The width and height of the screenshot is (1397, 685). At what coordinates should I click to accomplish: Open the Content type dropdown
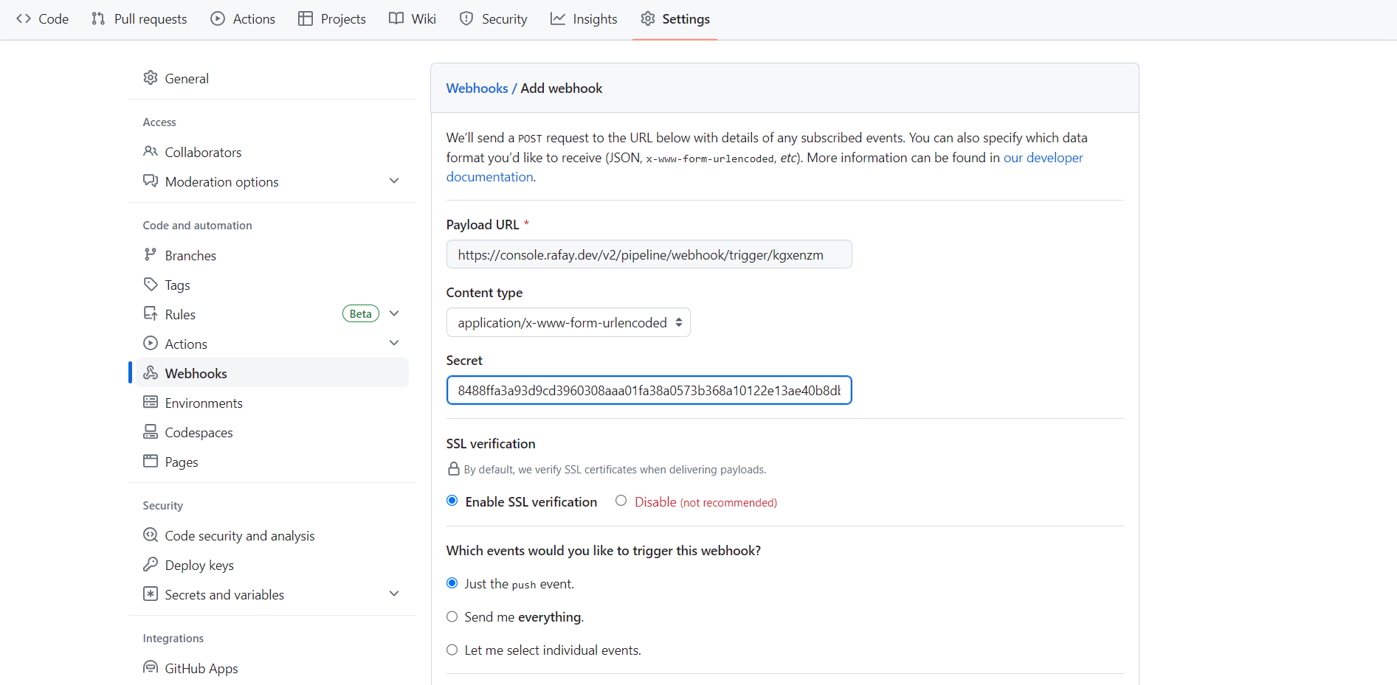(x=568, y=323)
